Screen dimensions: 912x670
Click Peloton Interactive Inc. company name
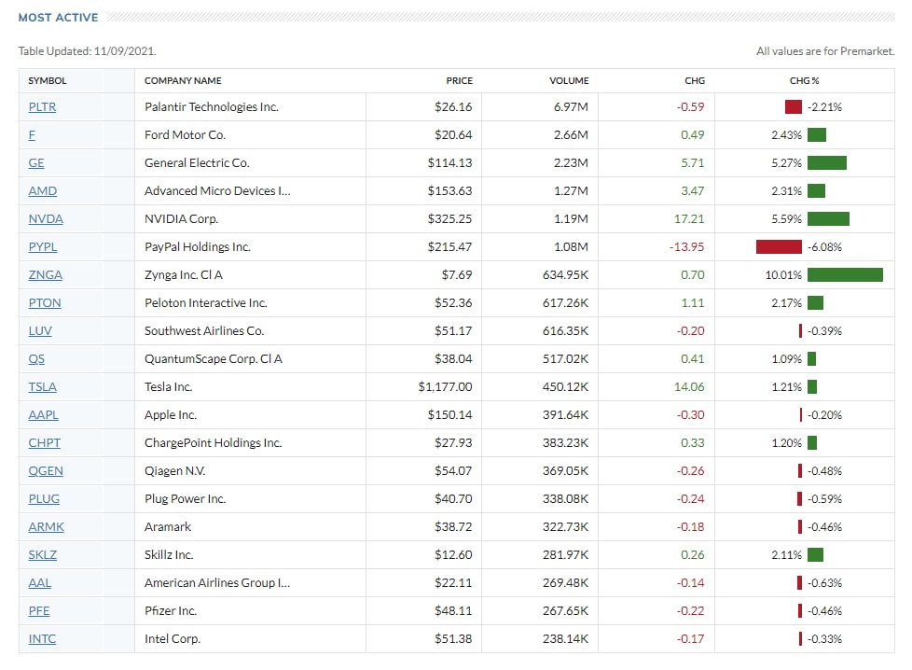point(205,302)
